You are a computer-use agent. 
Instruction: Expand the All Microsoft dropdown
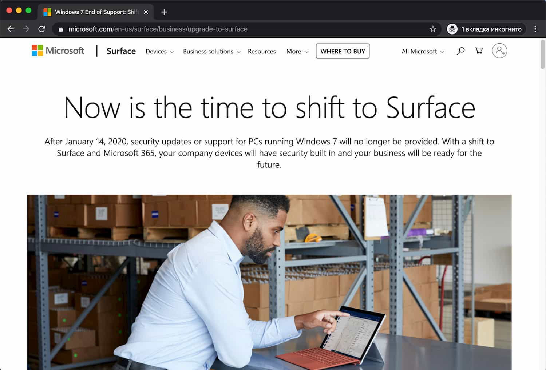423,52
